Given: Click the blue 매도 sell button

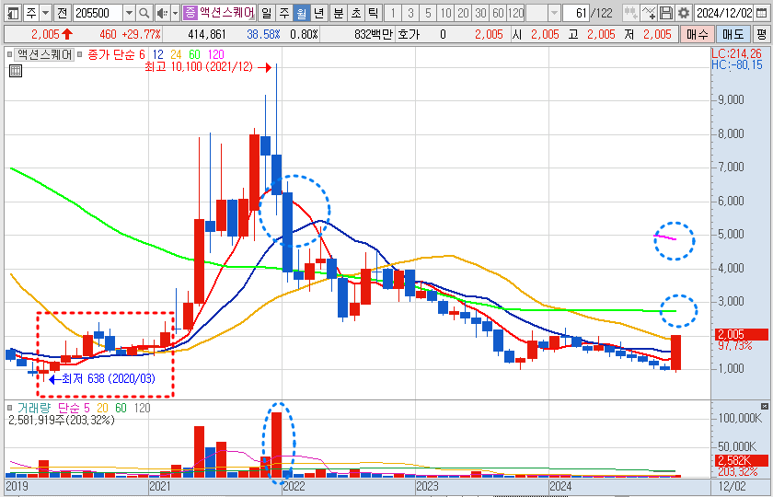Looking at the screenshot, I should pyautogui.click(x=733, y=35).
